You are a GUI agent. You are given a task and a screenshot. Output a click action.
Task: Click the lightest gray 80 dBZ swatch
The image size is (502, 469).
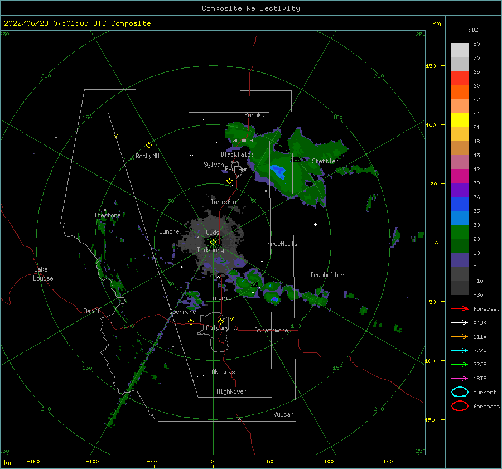460,51
